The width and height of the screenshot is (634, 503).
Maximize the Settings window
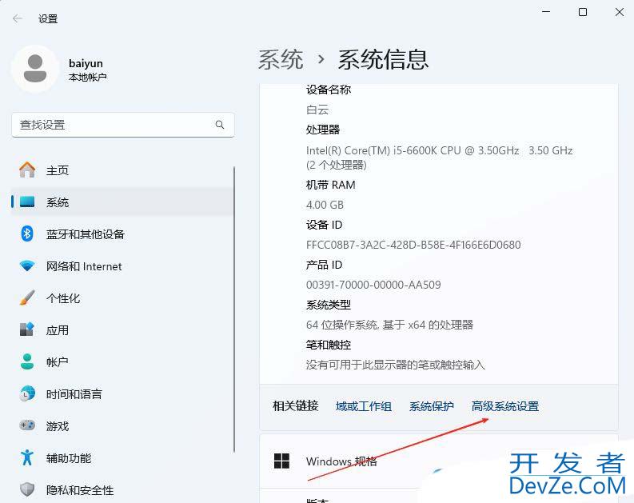(583, 12)
